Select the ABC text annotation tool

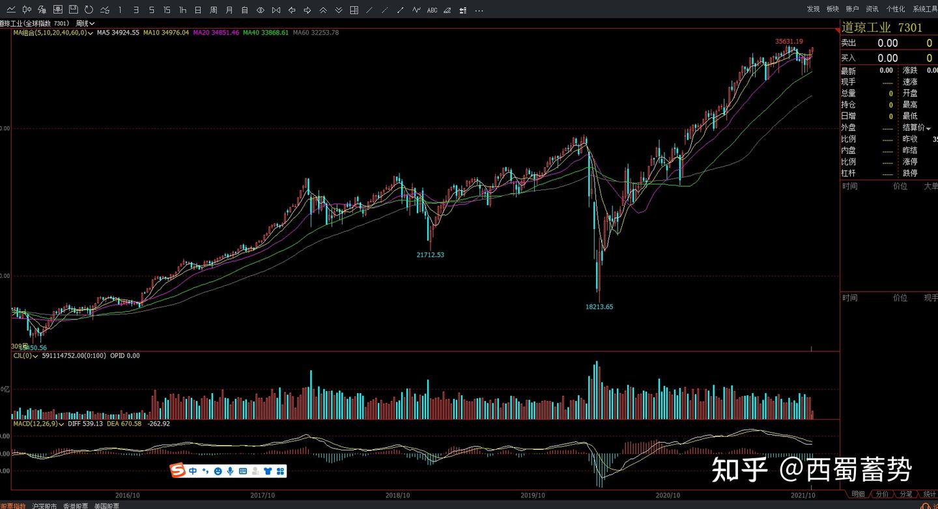[x=432, y=10]
